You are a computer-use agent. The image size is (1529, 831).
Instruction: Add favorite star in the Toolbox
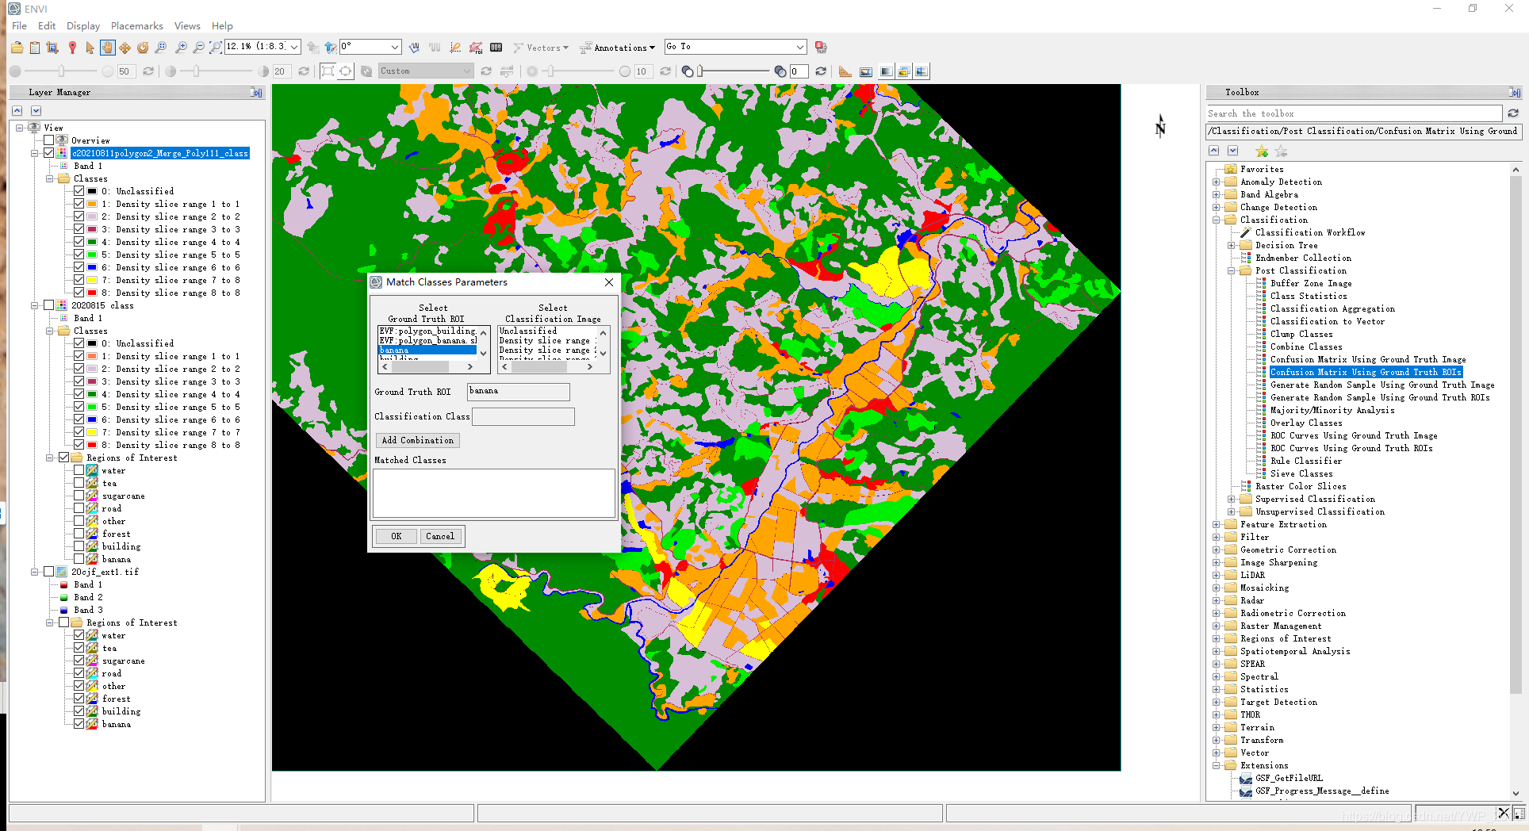click(1263, 151)
